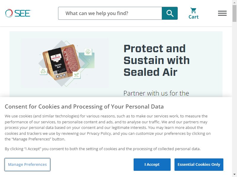The width and height of the screenshot is (237, 177).
Task: Click the scrollbar up arrow
Action: (x=234, y=2)
